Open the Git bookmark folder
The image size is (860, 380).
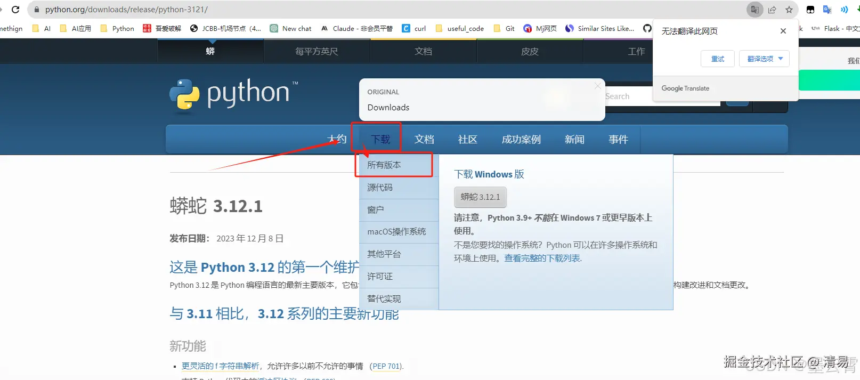click(x=504, y=29)
